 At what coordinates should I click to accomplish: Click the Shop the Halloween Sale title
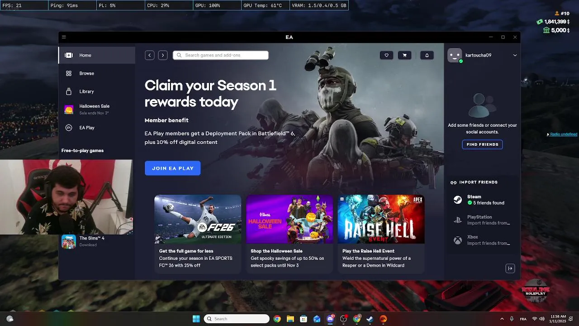coord(276,251)
